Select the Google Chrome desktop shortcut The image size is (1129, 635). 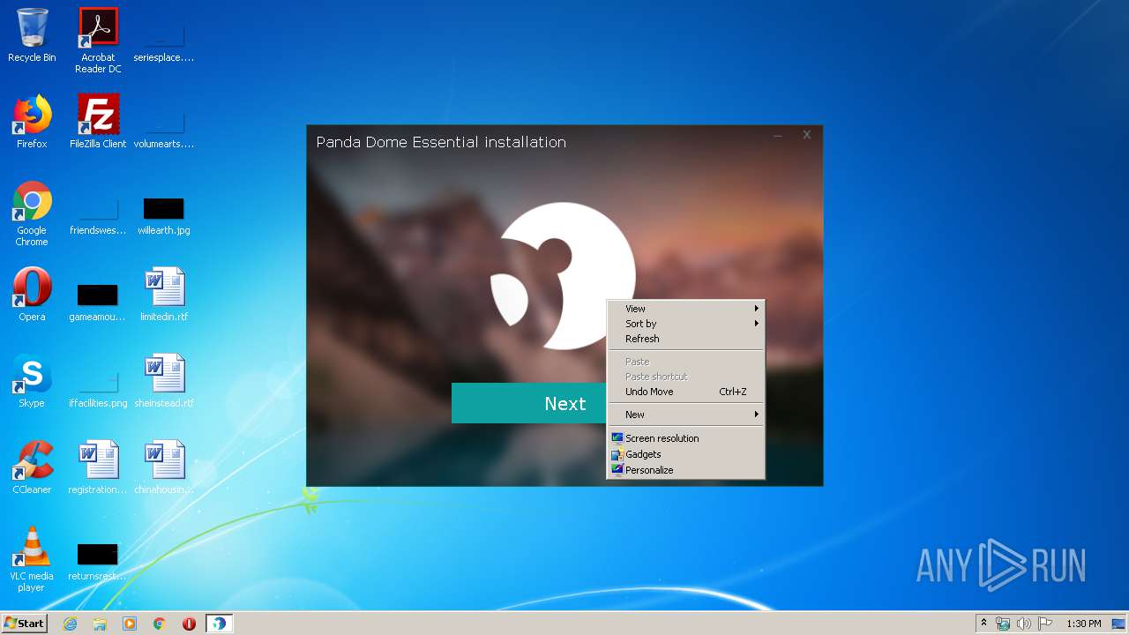tap(32, 213)
